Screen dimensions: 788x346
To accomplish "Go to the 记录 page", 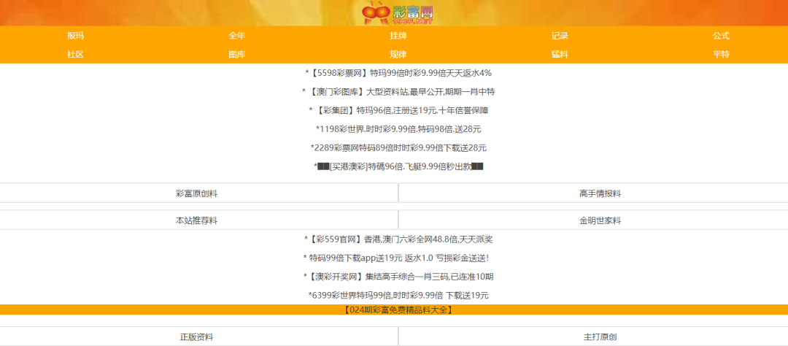I will pyautogui.click(x=560, y=36).
